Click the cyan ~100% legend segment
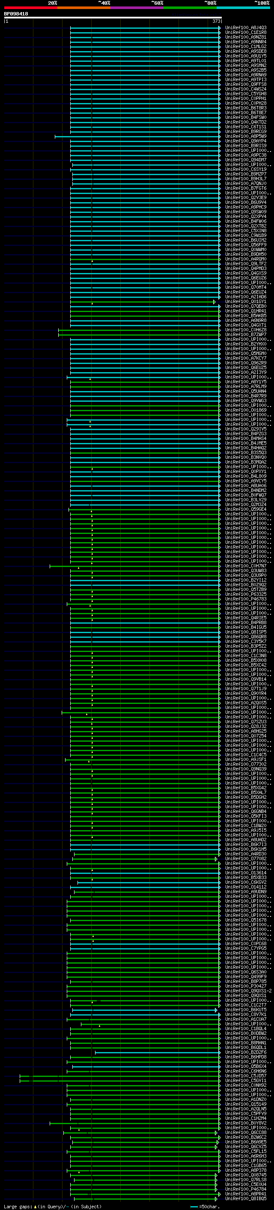The image size is (274, 1210). tap(243, 8)
